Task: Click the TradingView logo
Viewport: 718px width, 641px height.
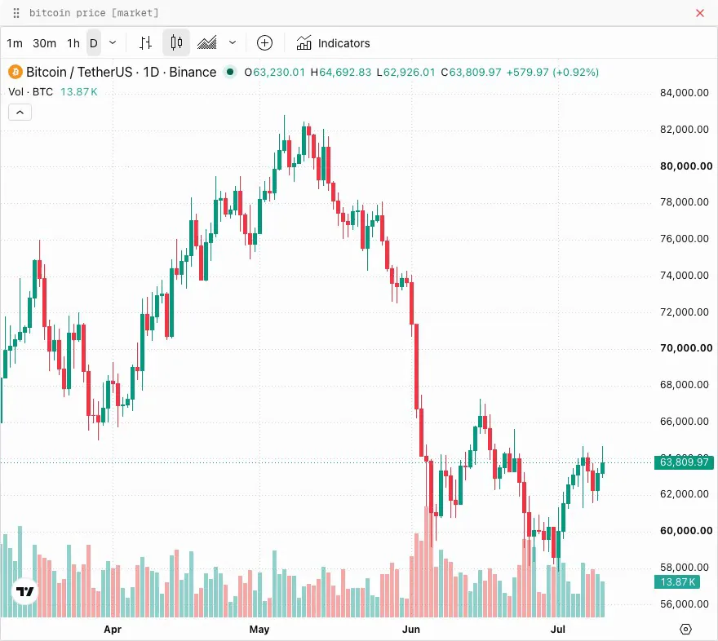Action: (25, 591)
